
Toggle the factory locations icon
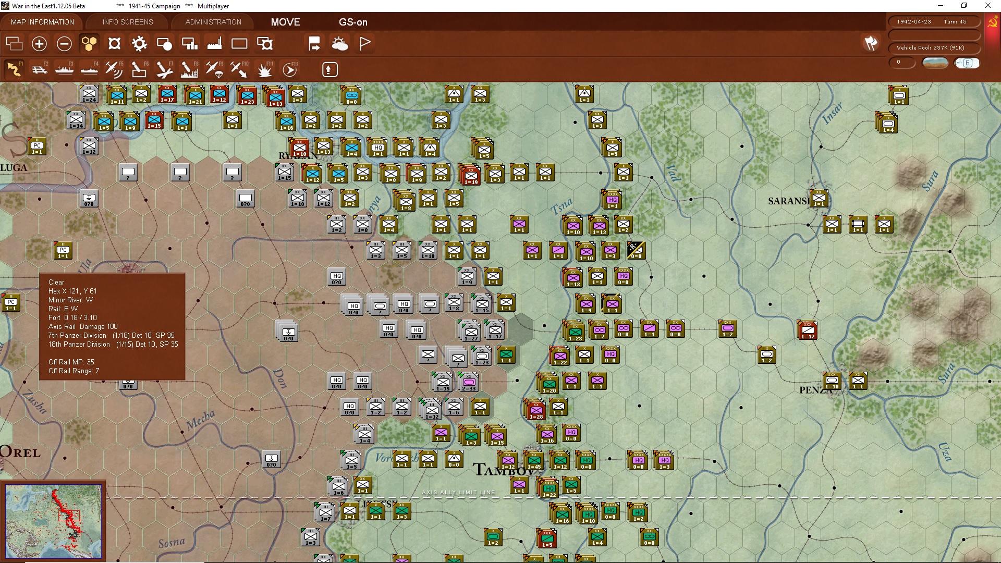(x=214, y=44)
